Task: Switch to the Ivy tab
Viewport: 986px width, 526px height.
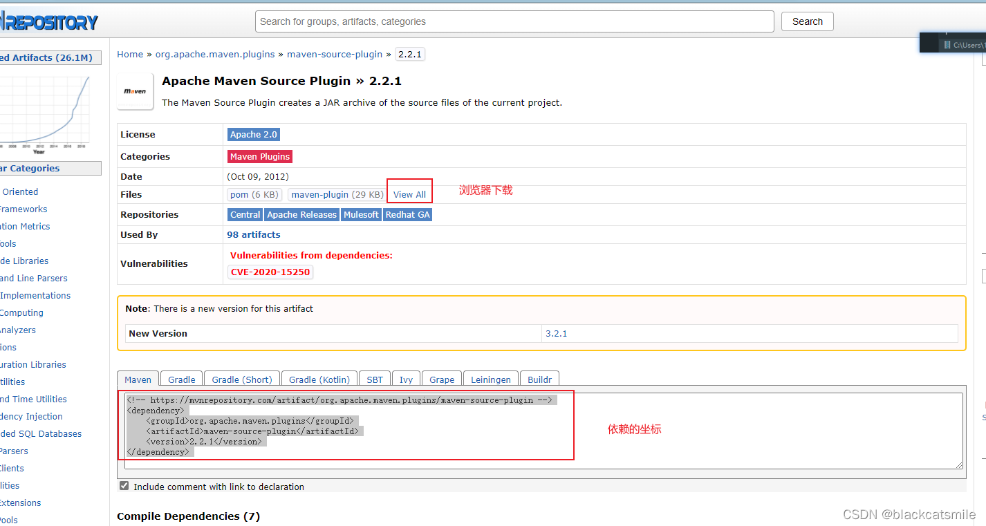Action: click(x=406, y=379)
